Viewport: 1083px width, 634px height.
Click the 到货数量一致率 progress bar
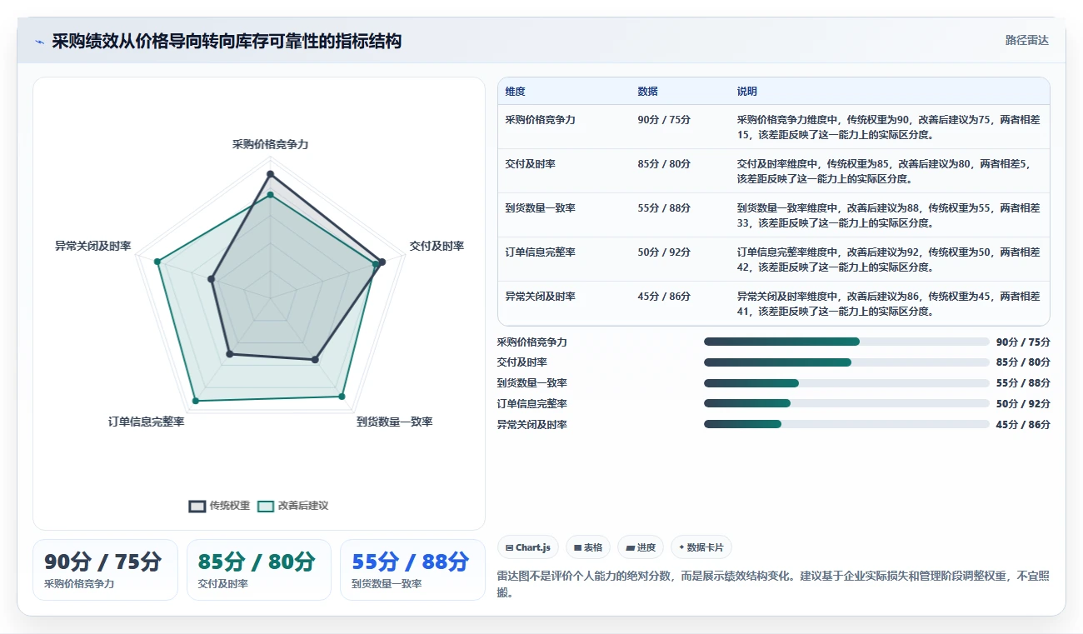(846, 383)
